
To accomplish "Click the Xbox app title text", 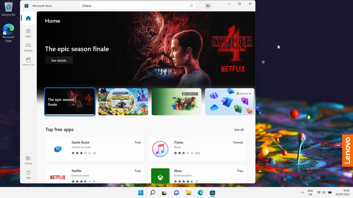I will pyautogui.click(x=178, y=171).
